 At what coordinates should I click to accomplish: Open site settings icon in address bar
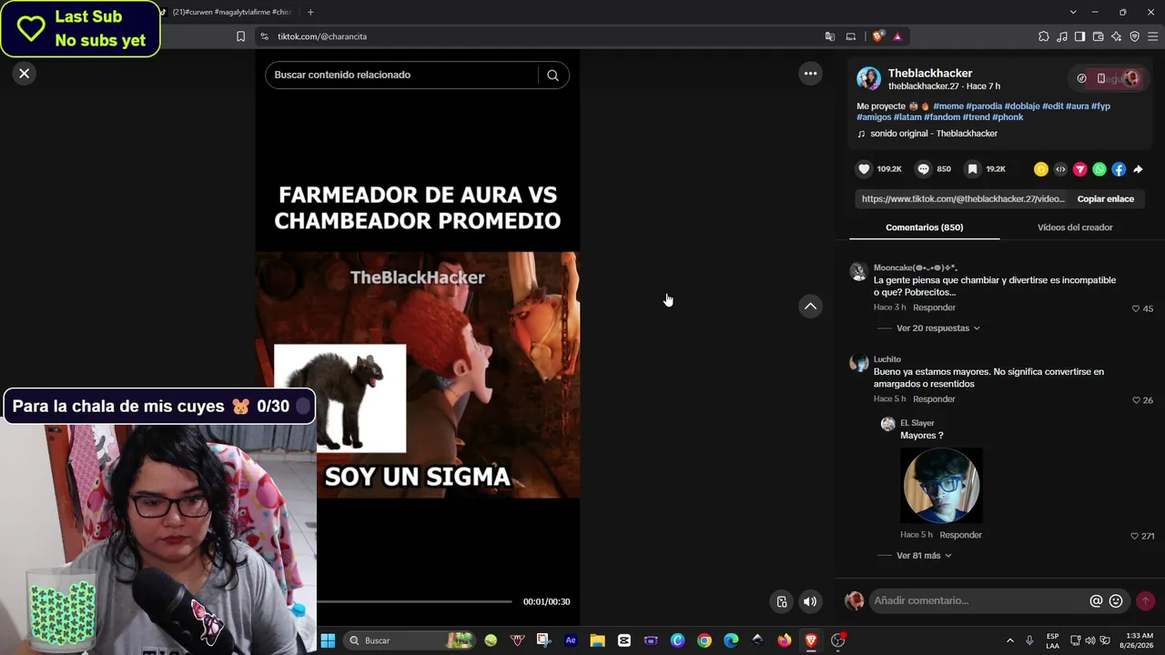(x=264, y=36)
